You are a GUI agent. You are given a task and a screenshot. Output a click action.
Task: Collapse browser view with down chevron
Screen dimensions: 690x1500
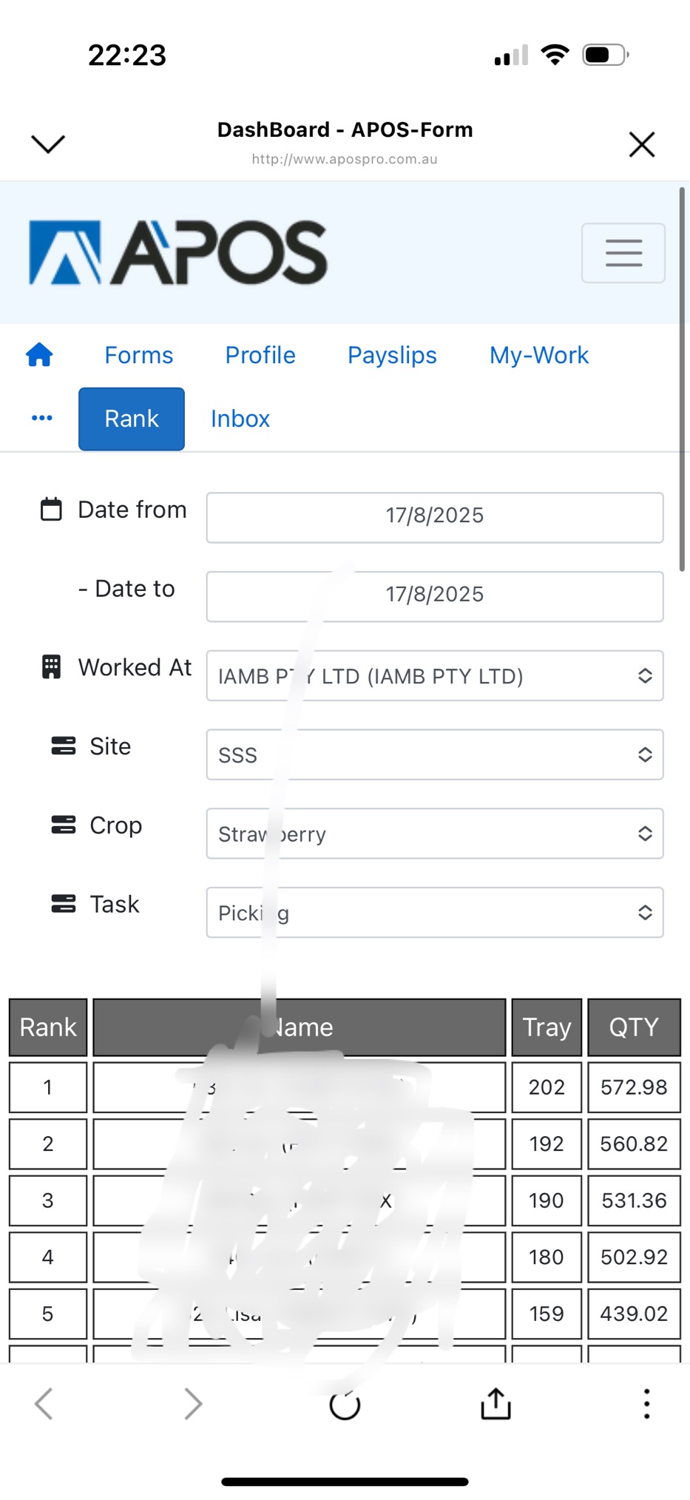point(48,143)
